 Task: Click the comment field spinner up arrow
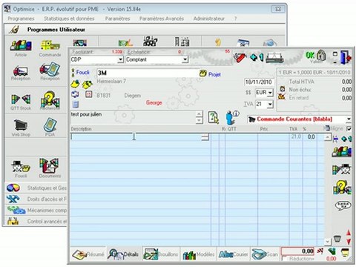pyautogui.click(x=200, y=113)
